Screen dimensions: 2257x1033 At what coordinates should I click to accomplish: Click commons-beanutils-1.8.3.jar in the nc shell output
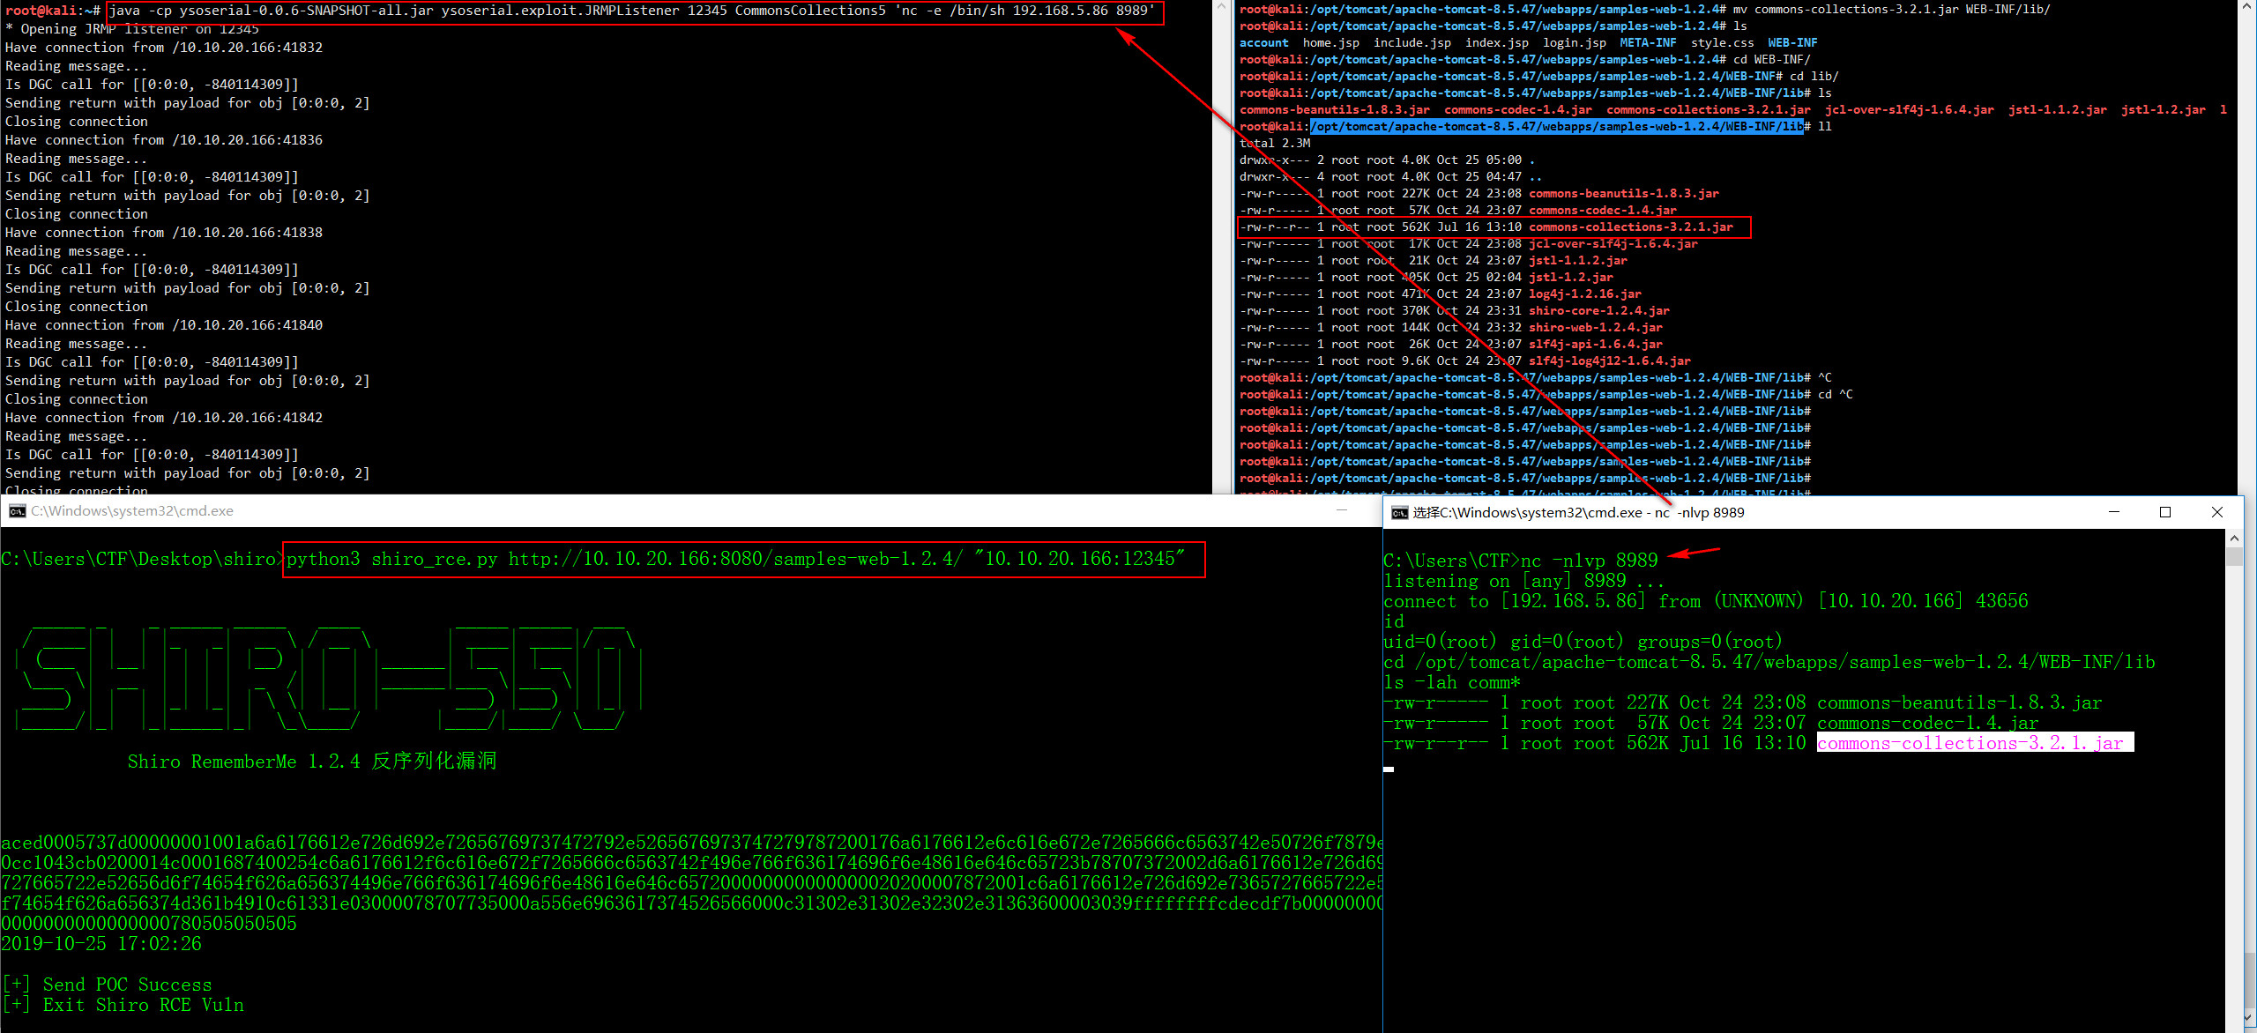click(1960, 703)
